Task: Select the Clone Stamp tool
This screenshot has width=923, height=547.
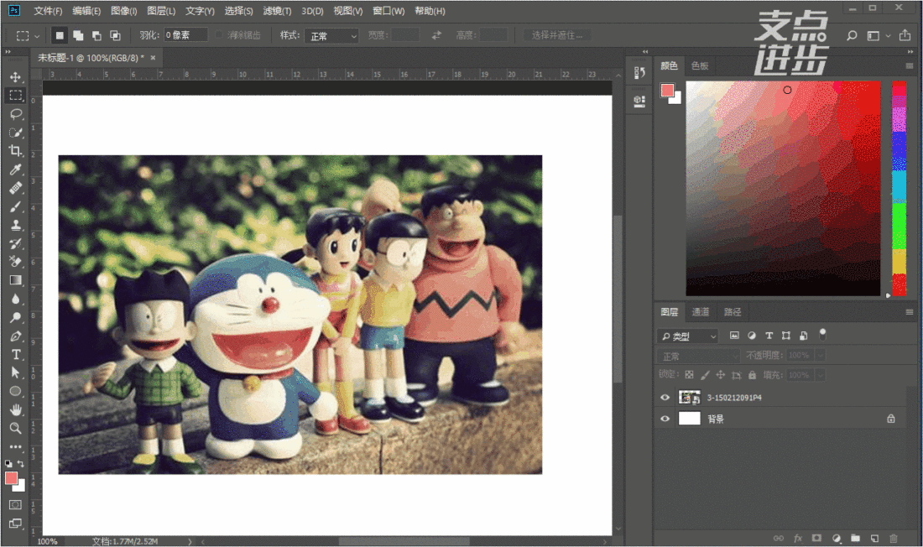Action: pyautogui.click(x=16, y=225)
